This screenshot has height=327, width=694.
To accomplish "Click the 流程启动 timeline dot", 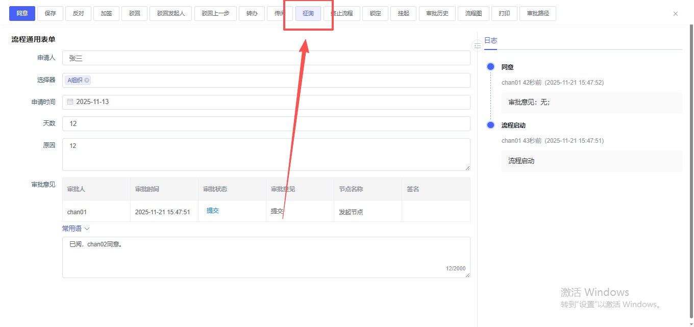I will coord(491,125).
